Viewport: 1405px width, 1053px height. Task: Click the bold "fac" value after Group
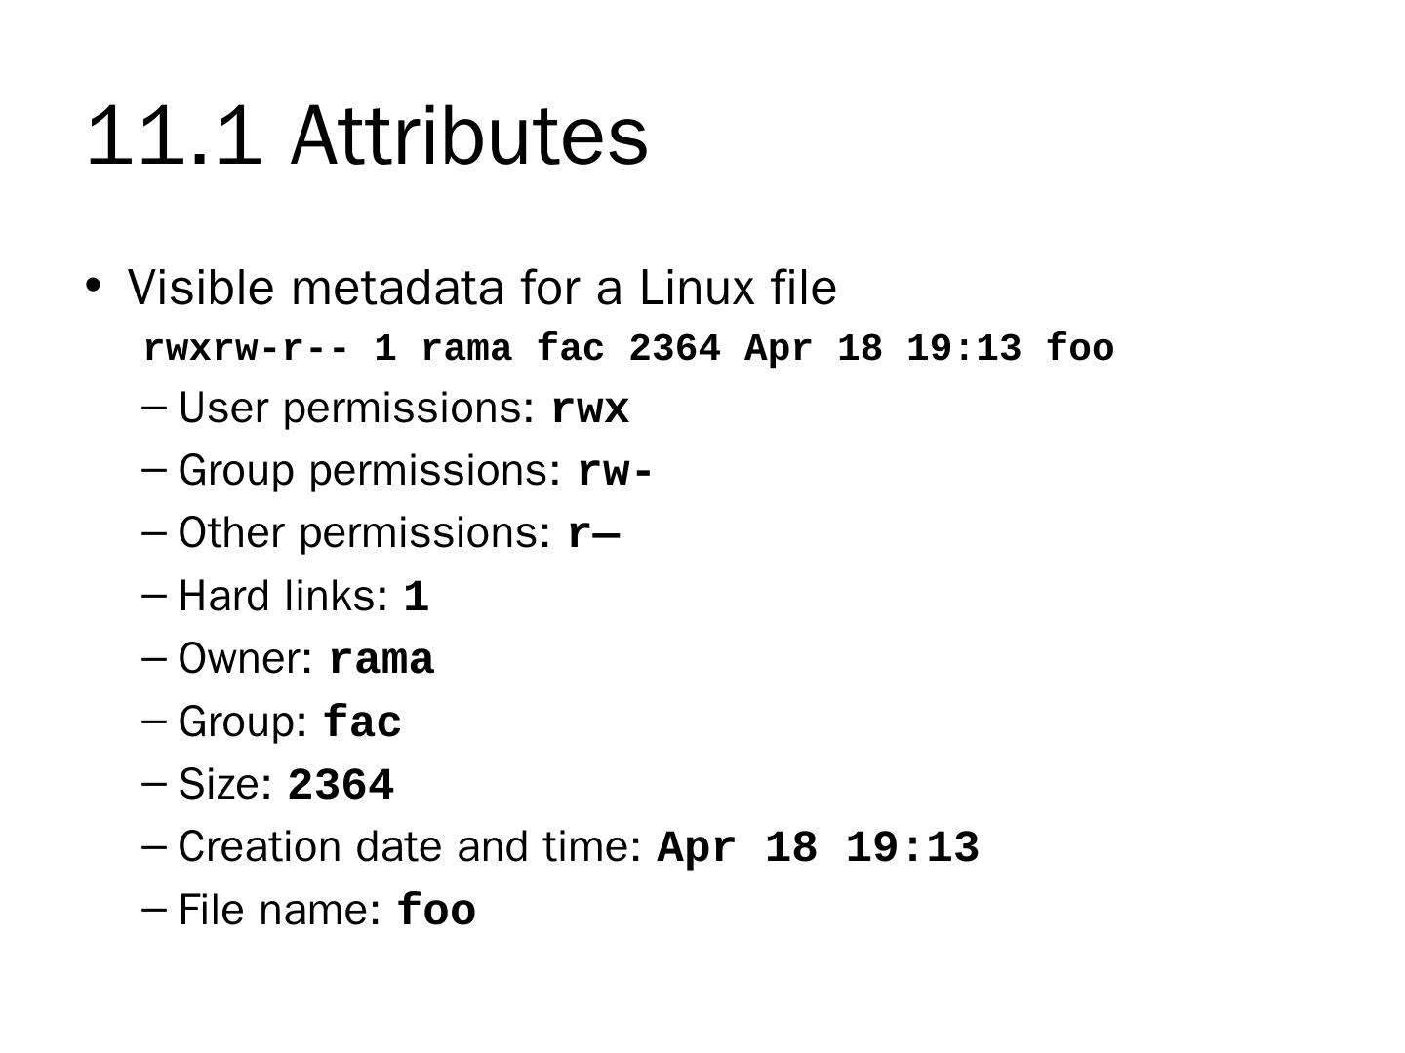tap(362, 723)
